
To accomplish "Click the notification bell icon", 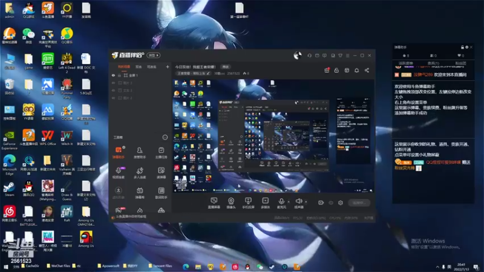I will click(x=356, y=70).
